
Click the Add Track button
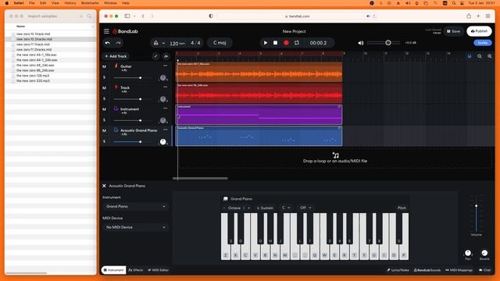point(116,56)
